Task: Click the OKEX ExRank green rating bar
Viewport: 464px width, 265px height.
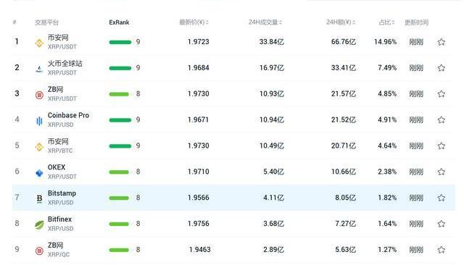Action: tap(119, 172)
